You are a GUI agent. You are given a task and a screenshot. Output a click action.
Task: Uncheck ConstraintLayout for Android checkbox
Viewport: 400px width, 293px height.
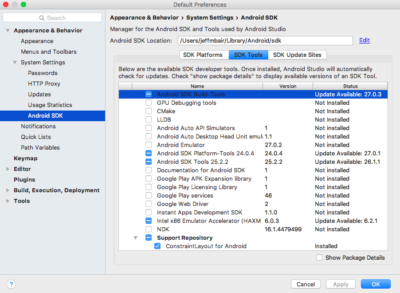157,246
